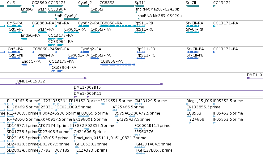Select protein Cyp6g2-PA
Image resolution: width=263 pixels, height=155 pixels.
coord(85,52)
